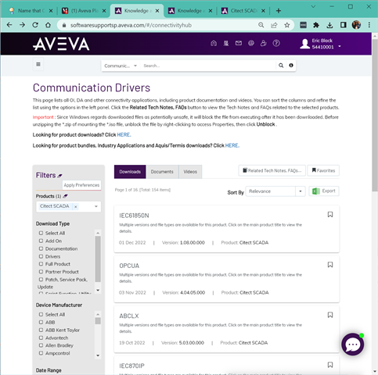Bookmark this page with the star icon
Image resolution: width=378 pixels, height=375 pixels.
pyautogui.click(x=287, y=25)
